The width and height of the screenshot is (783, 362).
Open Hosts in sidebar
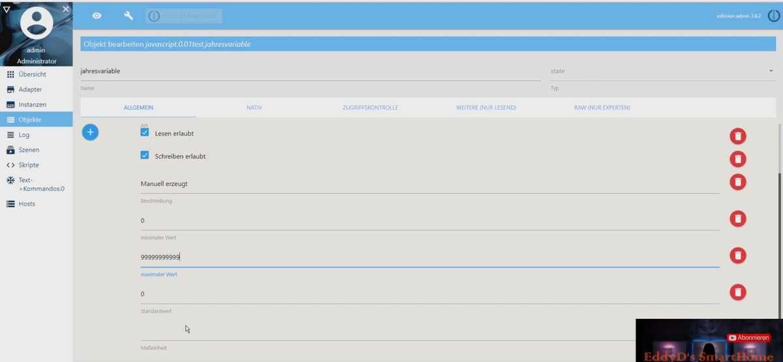[37, 204]
